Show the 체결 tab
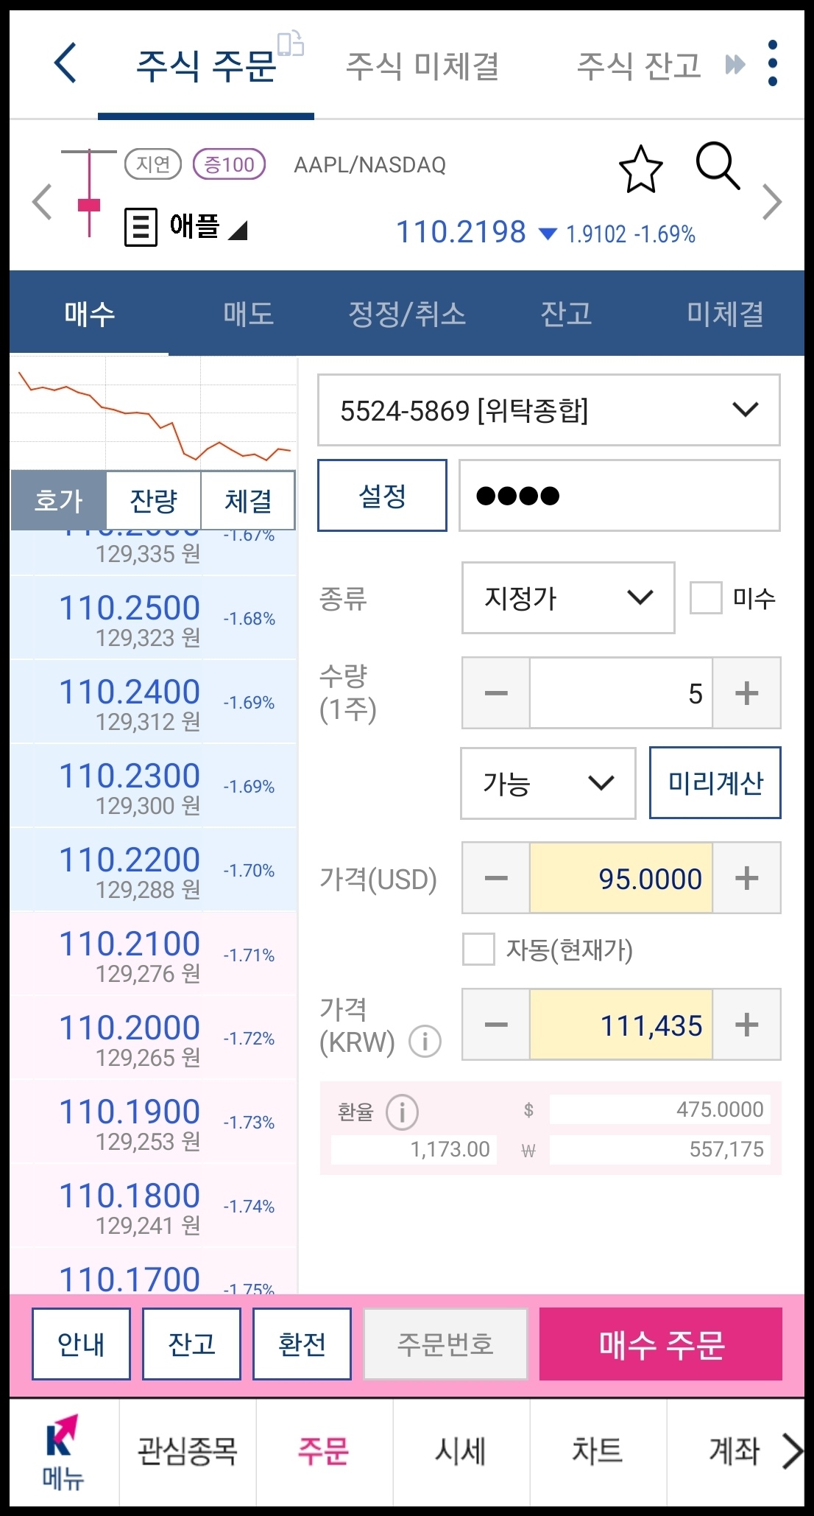The height and width of the screenshot is (1516, 814). (x=248, y=500)
